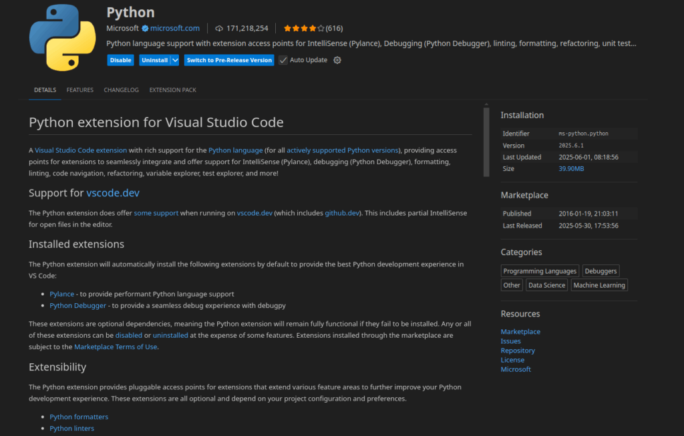Open the Pylance extension link
684x436 pixels.
tap(61, 294)
